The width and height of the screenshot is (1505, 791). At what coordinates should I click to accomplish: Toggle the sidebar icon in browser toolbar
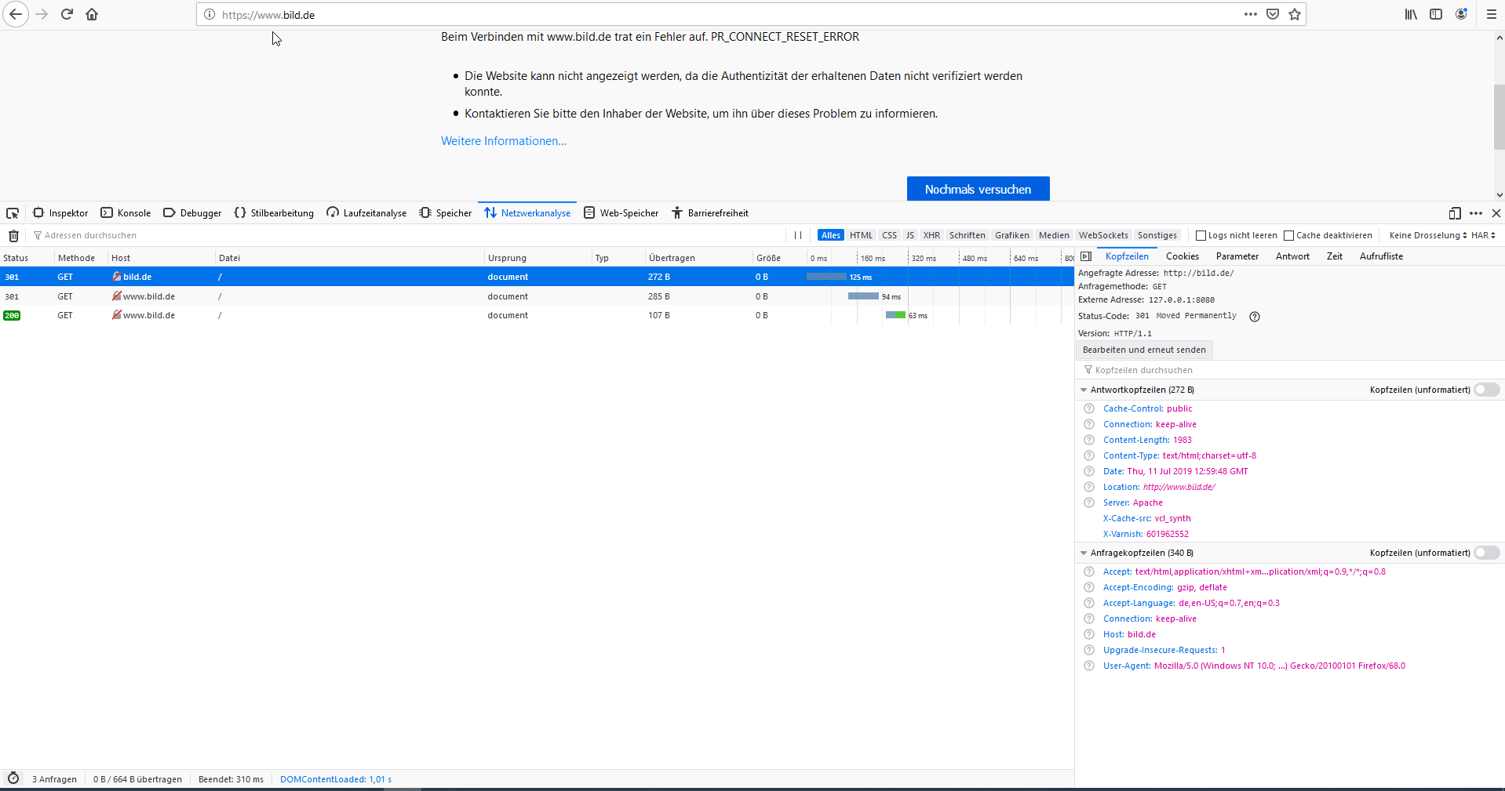1436,14
